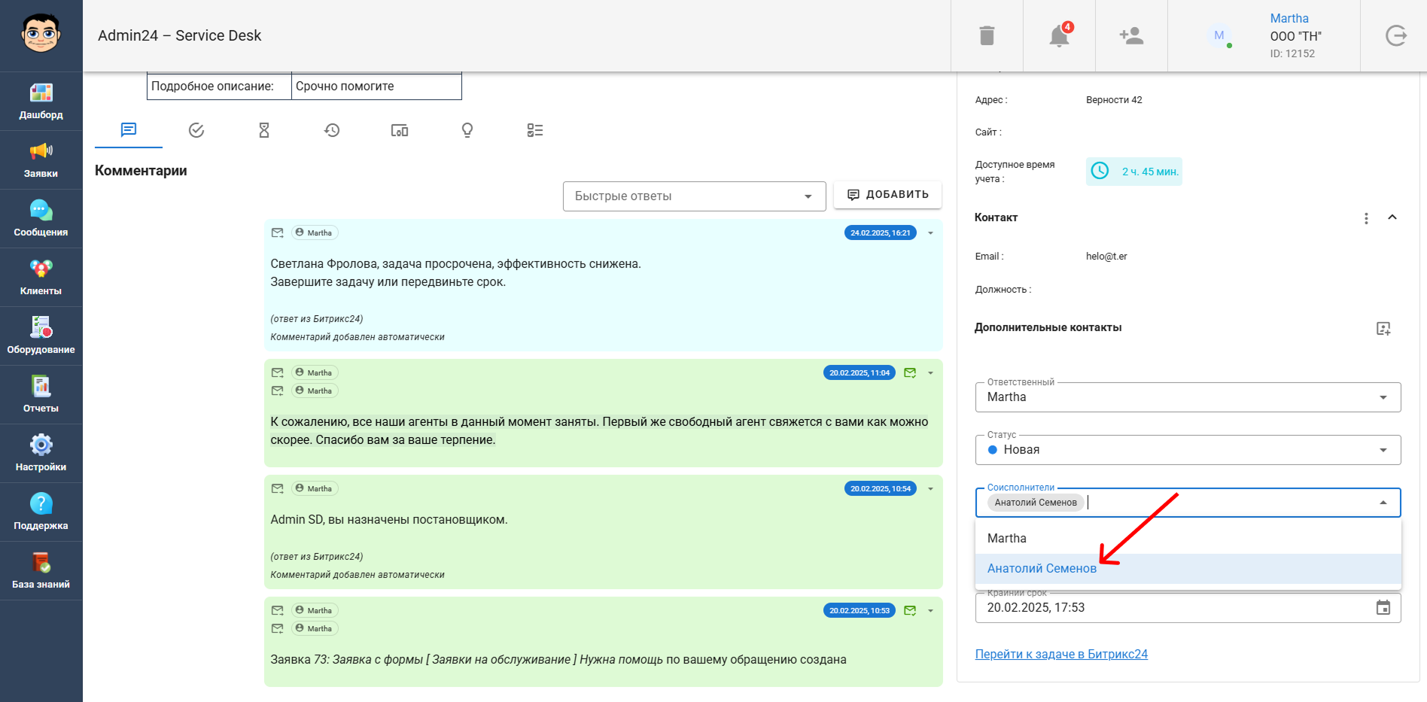The image size is (1427, 702).
Task: Open Отчеты in the sidebar
Action: tap(41, 395)
